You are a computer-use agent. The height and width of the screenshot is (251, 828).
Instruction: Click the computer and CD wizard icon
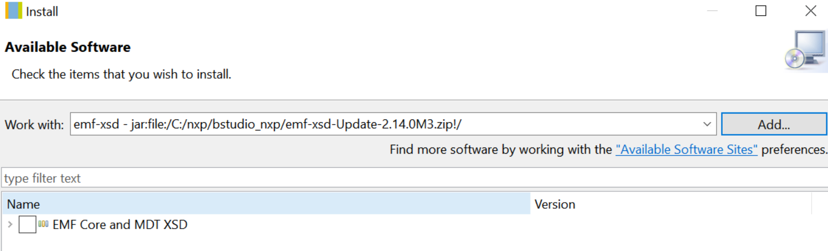pos(806,52)
